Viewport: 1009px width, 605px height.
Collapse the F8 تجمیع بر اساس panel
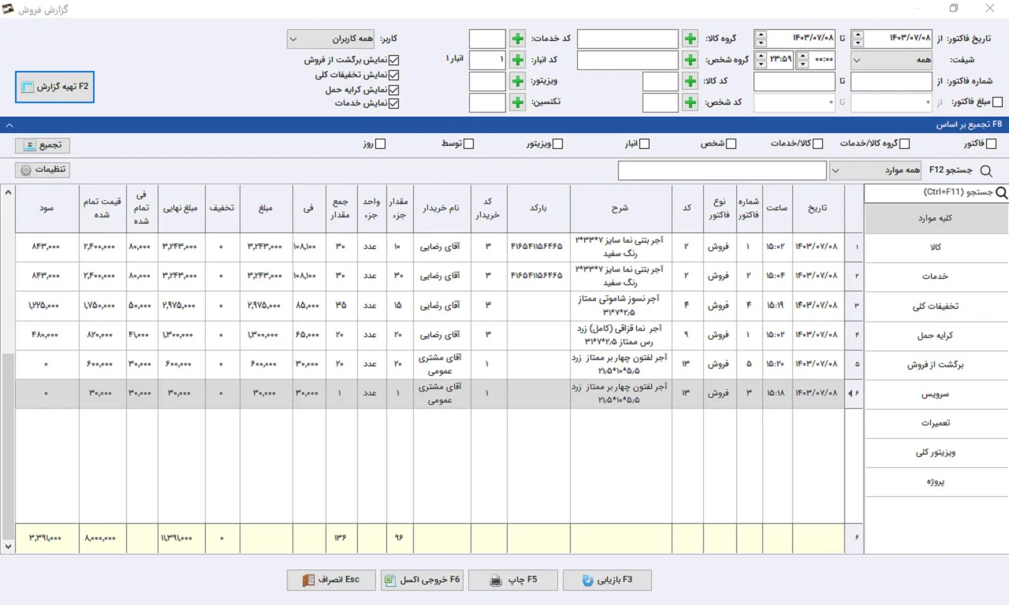pyautogui.click(x=8, y=124)
